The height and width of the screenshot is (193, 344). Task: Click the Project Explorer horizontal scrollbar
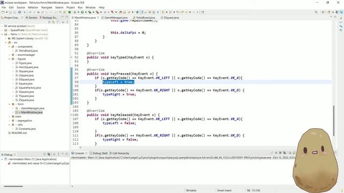coord(13,187)
